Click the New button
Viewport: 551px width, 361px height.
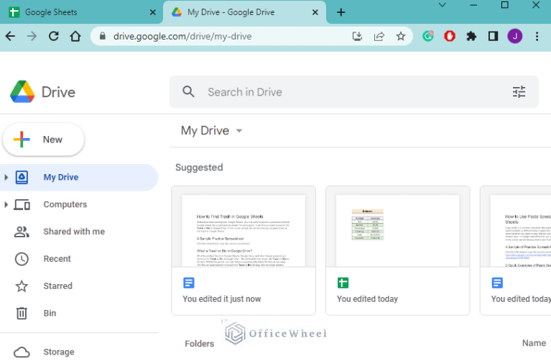coord(44,140)
